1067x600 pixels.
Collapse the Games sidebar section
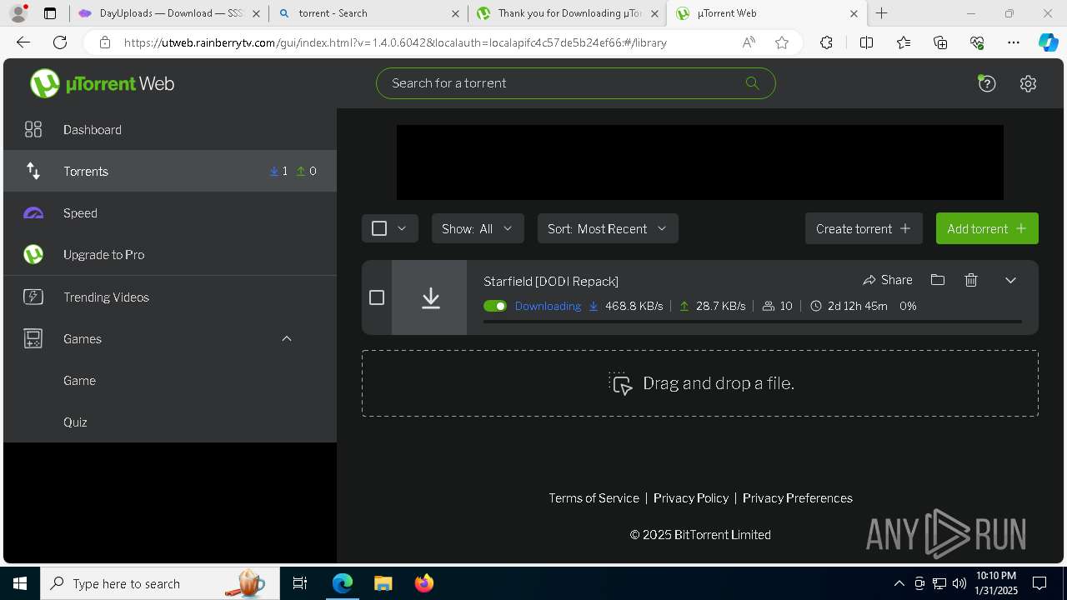[x=287, y=338]
